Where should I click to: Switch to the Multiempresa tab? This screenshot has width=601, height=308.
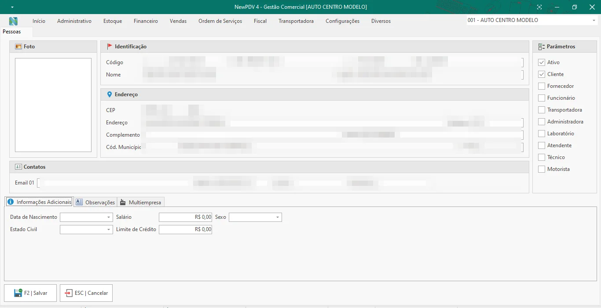point(141,202)
